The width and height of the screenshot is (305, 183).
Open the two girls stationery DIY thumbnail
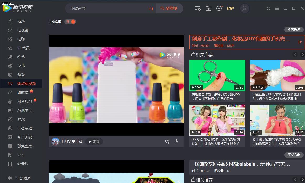tap(217, 120)
